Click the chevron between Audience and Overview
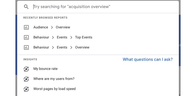Screen dimensions: 196x96 point(52,27)
